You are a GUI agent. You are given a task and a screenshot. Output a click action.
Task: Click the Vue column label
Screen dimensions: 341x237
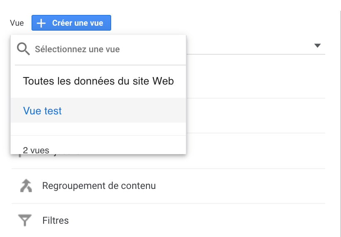click(17, 23)
